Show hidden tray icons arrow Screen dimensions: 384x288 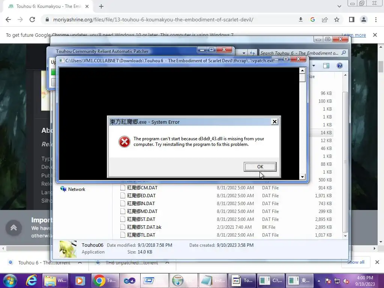(x=319, y=281)
